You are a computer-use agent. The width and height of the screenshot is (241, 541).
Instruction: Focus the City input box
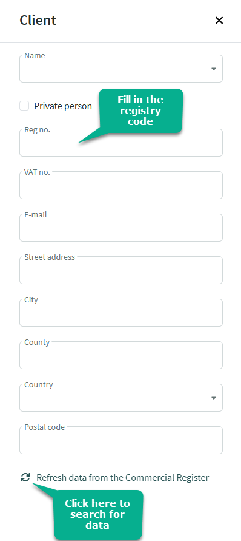tap(121, 312)
